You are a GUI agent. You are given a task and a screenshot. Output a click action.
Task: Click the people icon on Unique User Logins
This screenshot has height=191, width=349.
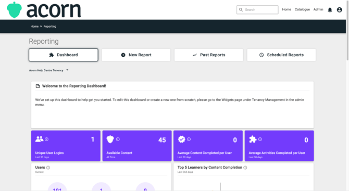tap(40, 139)
